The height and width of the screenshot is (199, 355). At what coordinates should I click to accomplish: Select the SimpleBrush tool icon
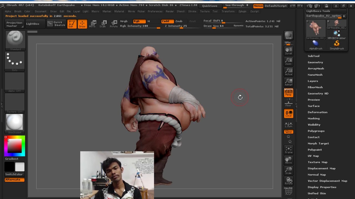(x=337, y=45)
